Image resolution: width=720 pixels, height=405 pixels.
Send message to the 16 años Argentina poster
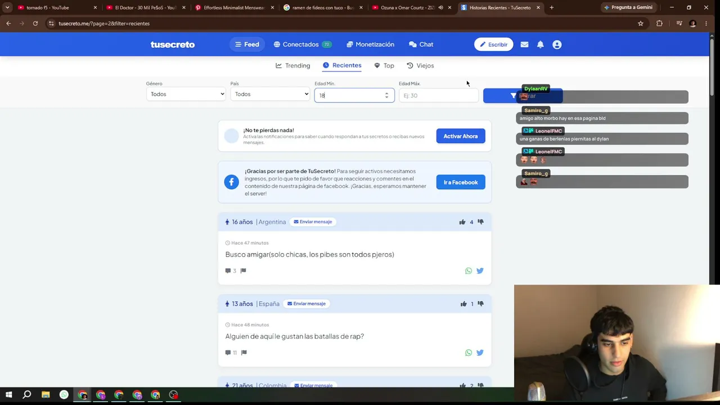[x=313, y=222]
